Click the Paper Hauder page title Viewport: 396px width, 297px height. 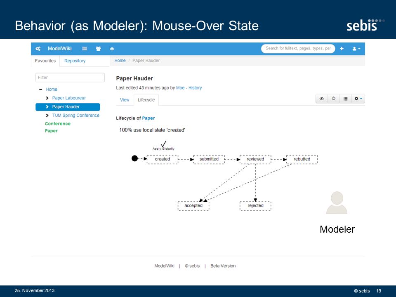134,78
